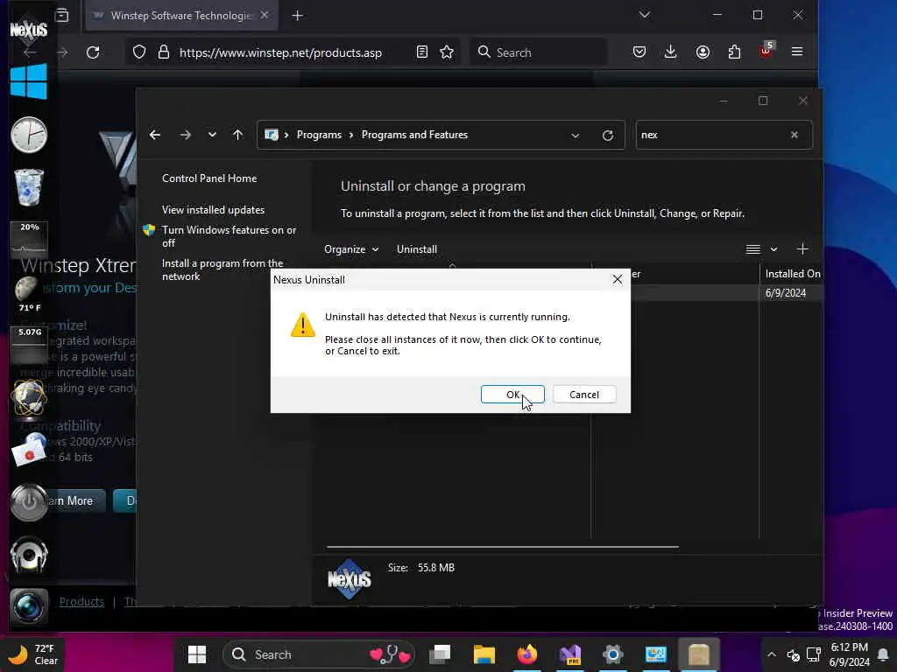Screen dimensions: 897x672
Task: Clear the nex search text
Action: click(x=794, y=135)
